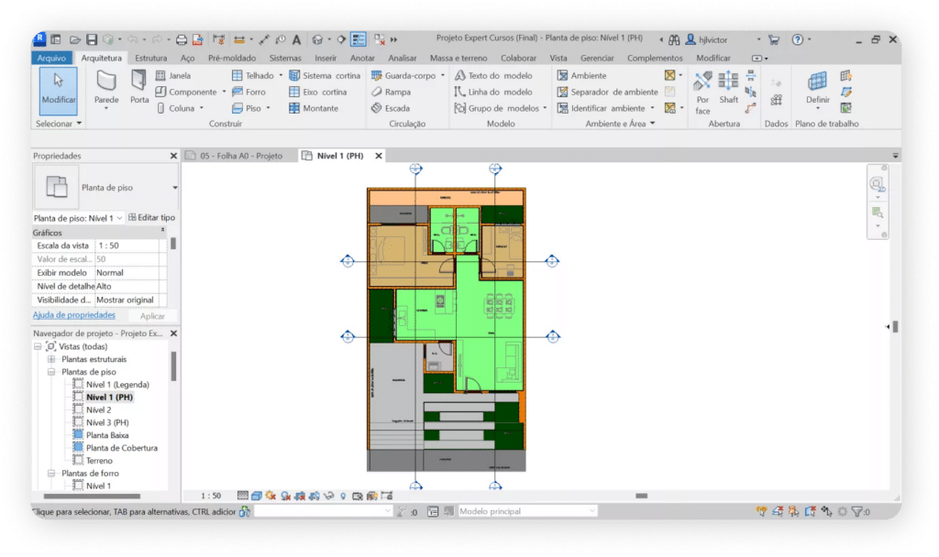Select the Parede wall tool

click(x=106, y=89)
